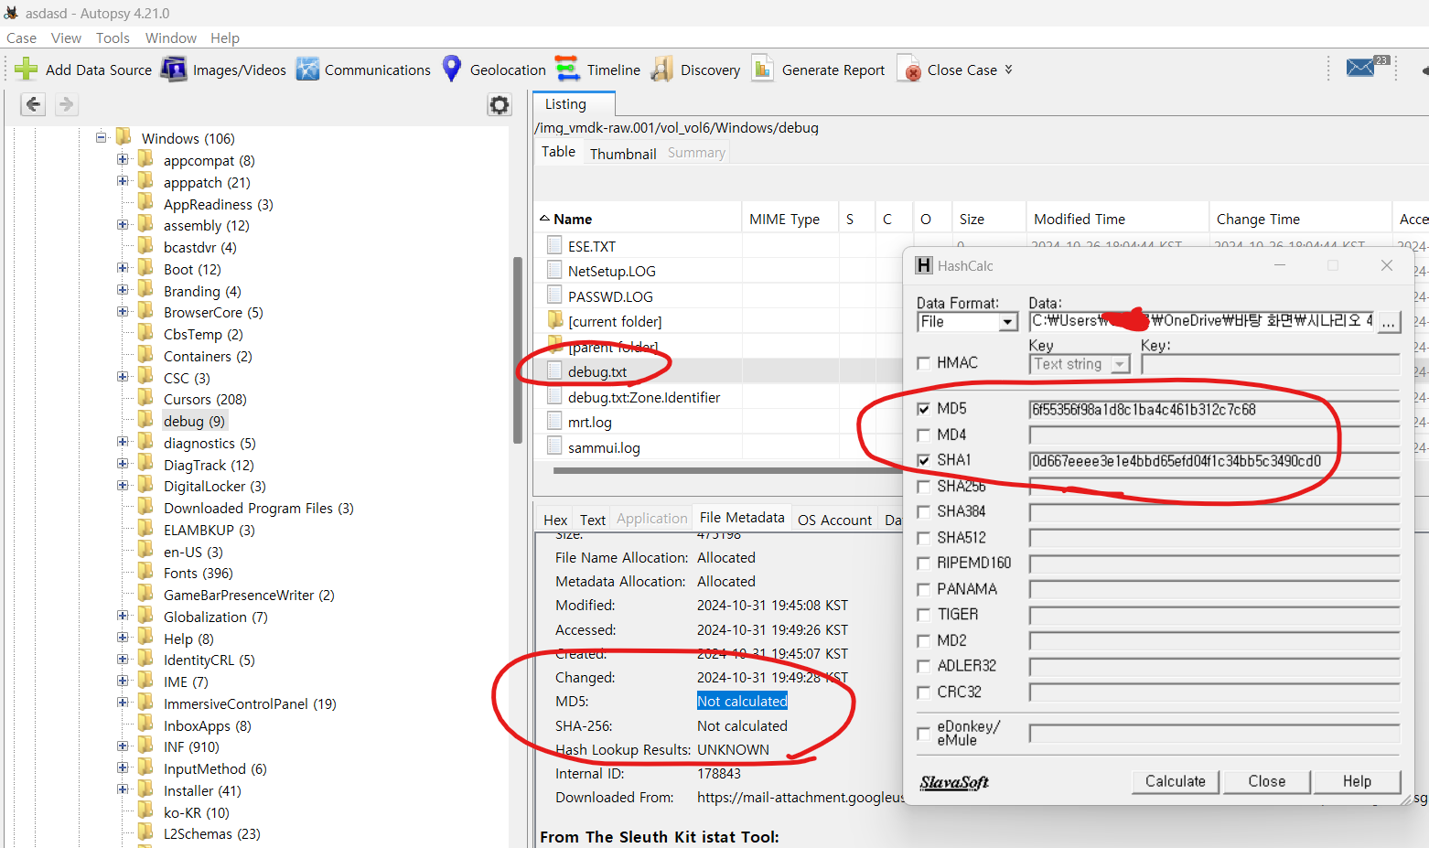Viewport: 1429px width, 848px height.
Task: Open the Geolocation pin icon
Action: (452, 69)
